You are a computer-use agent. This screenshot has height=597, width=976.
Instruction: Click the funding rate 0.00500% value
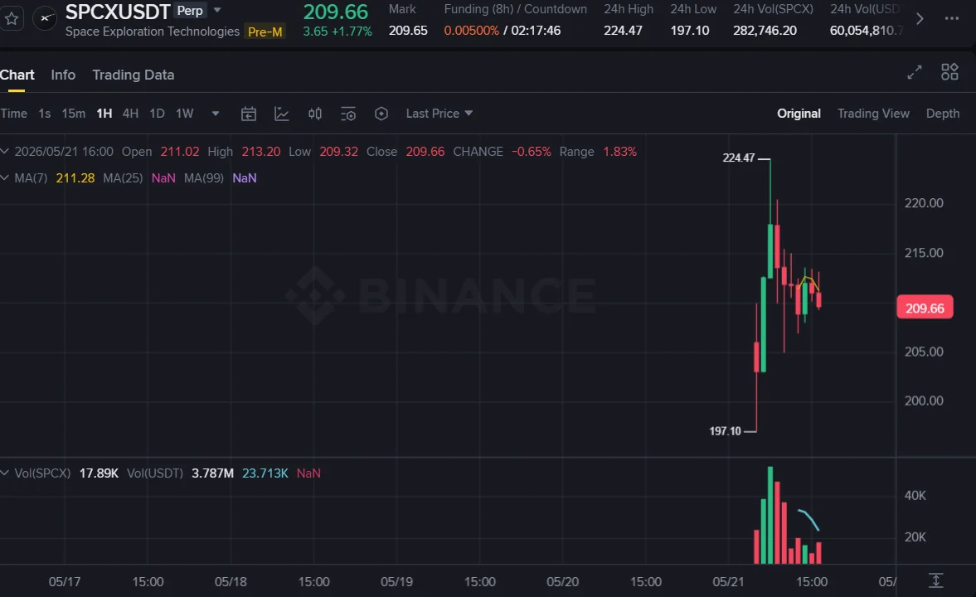pyautogui.click(x=471, y=30)
